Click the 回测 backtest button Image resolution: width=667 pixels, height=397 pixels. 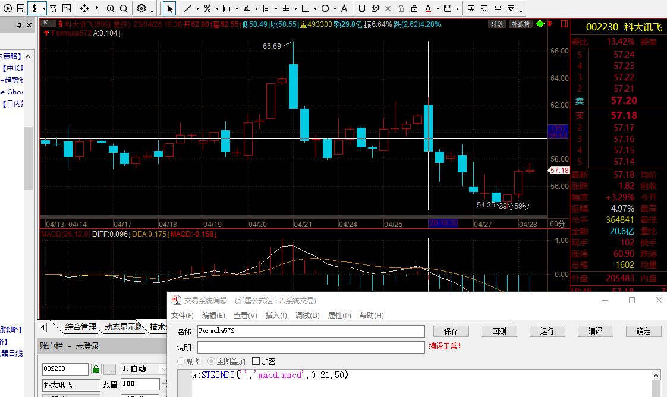[499, 331]
